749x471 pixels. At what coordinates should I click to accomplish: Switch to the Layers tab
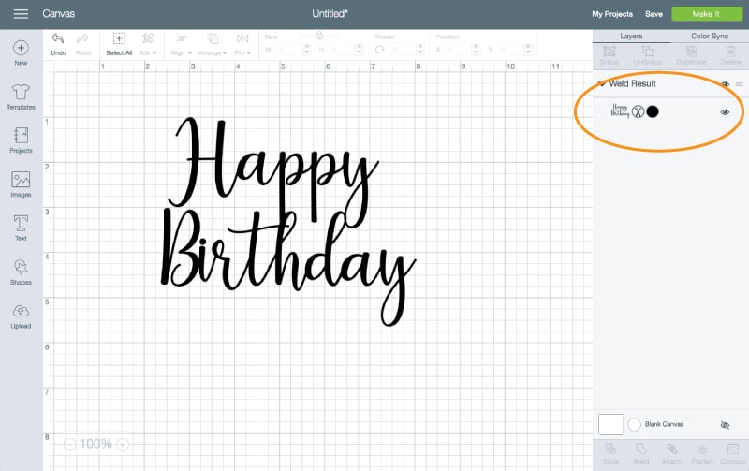(631, 37)
